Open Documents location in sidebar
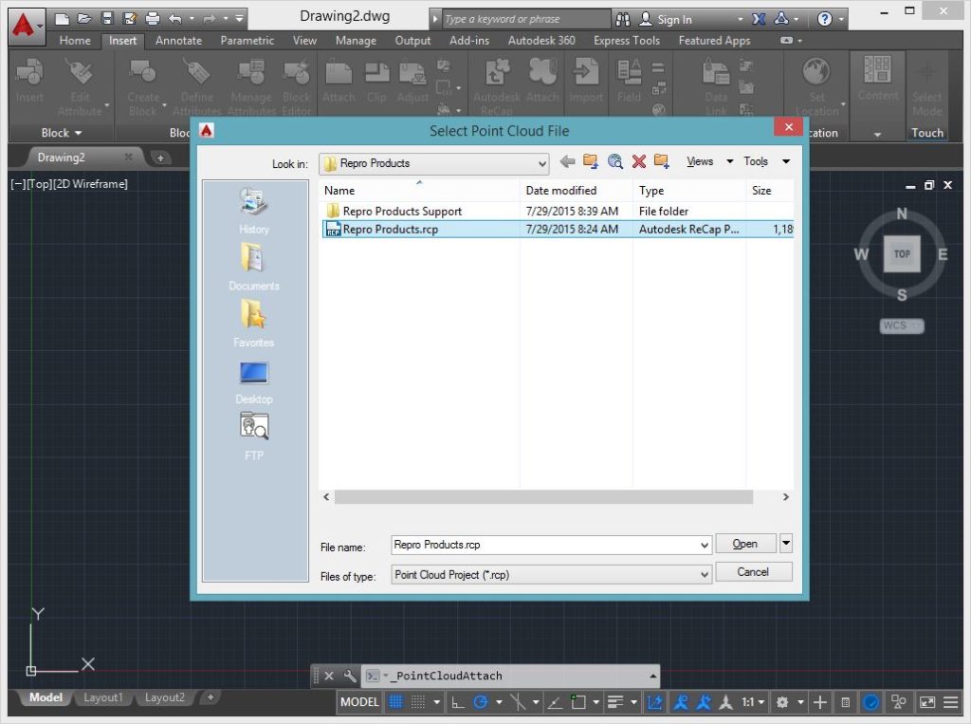The image size is (971, 724). coord(254,267)
